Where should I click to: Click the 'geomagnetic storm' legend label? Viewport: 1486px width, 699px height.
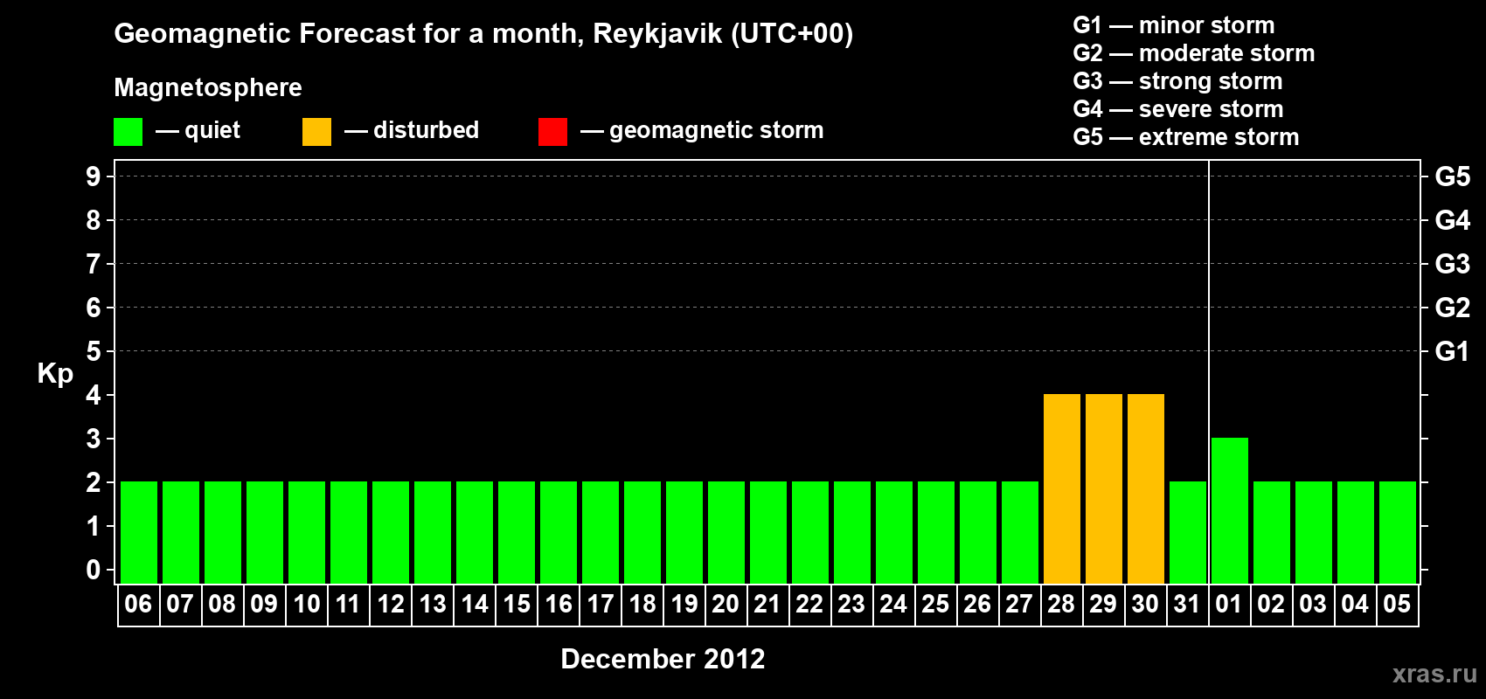pos(716,131)
